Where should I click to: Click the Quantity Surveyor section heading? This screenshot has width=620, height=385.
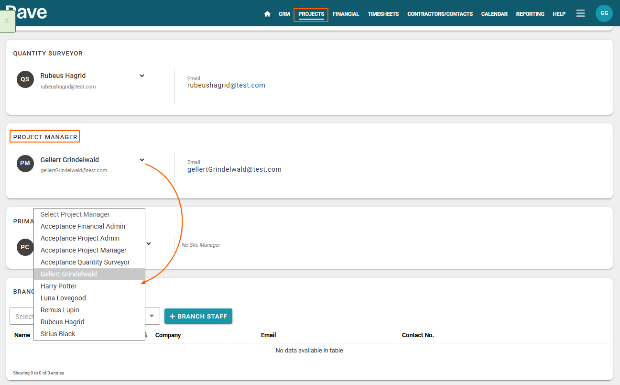click(48, 53)
